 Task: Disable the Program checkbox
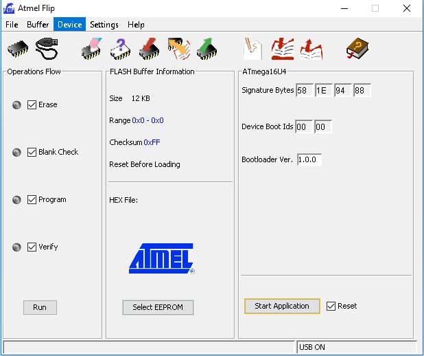(x=32, y=200)
